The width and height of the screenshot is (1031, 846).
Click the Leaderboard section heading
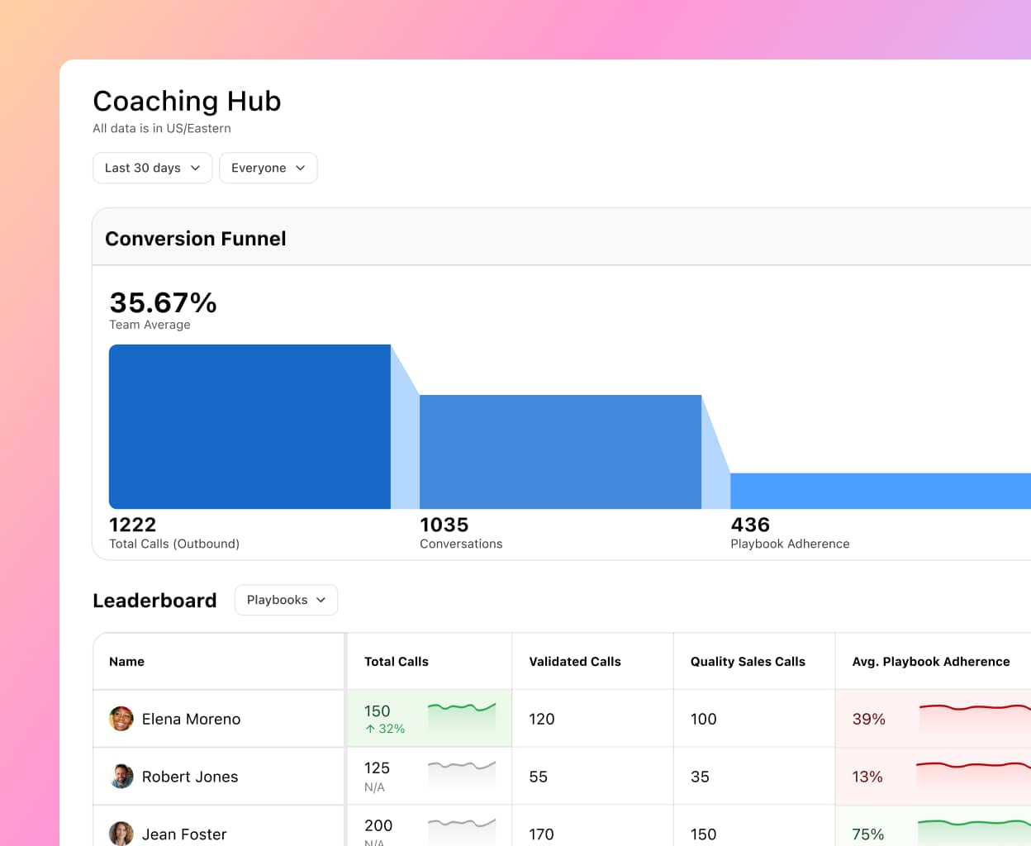point(154,601)
